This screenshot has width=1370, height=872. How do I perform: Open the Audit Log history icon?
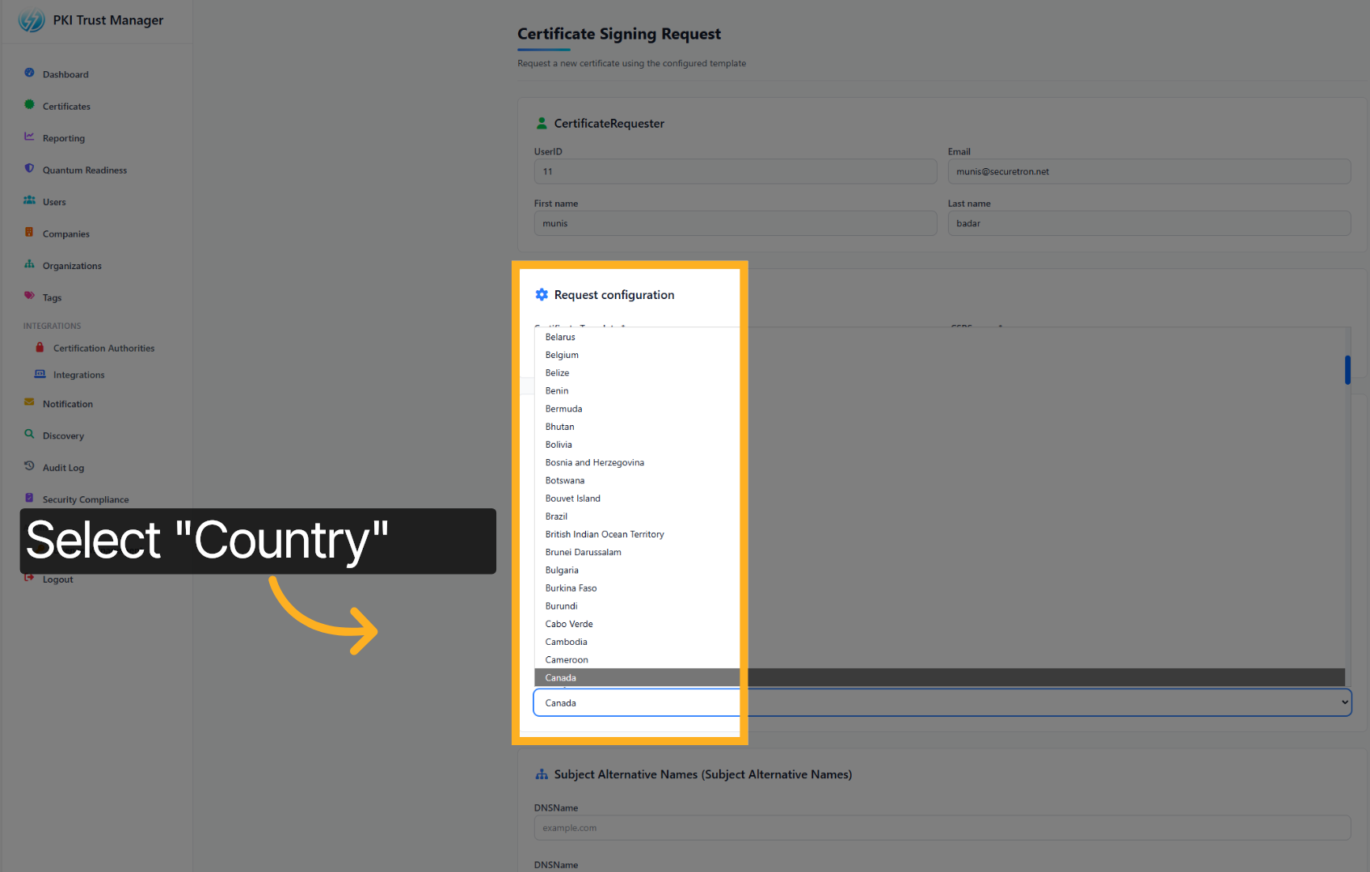click(30, 467)
